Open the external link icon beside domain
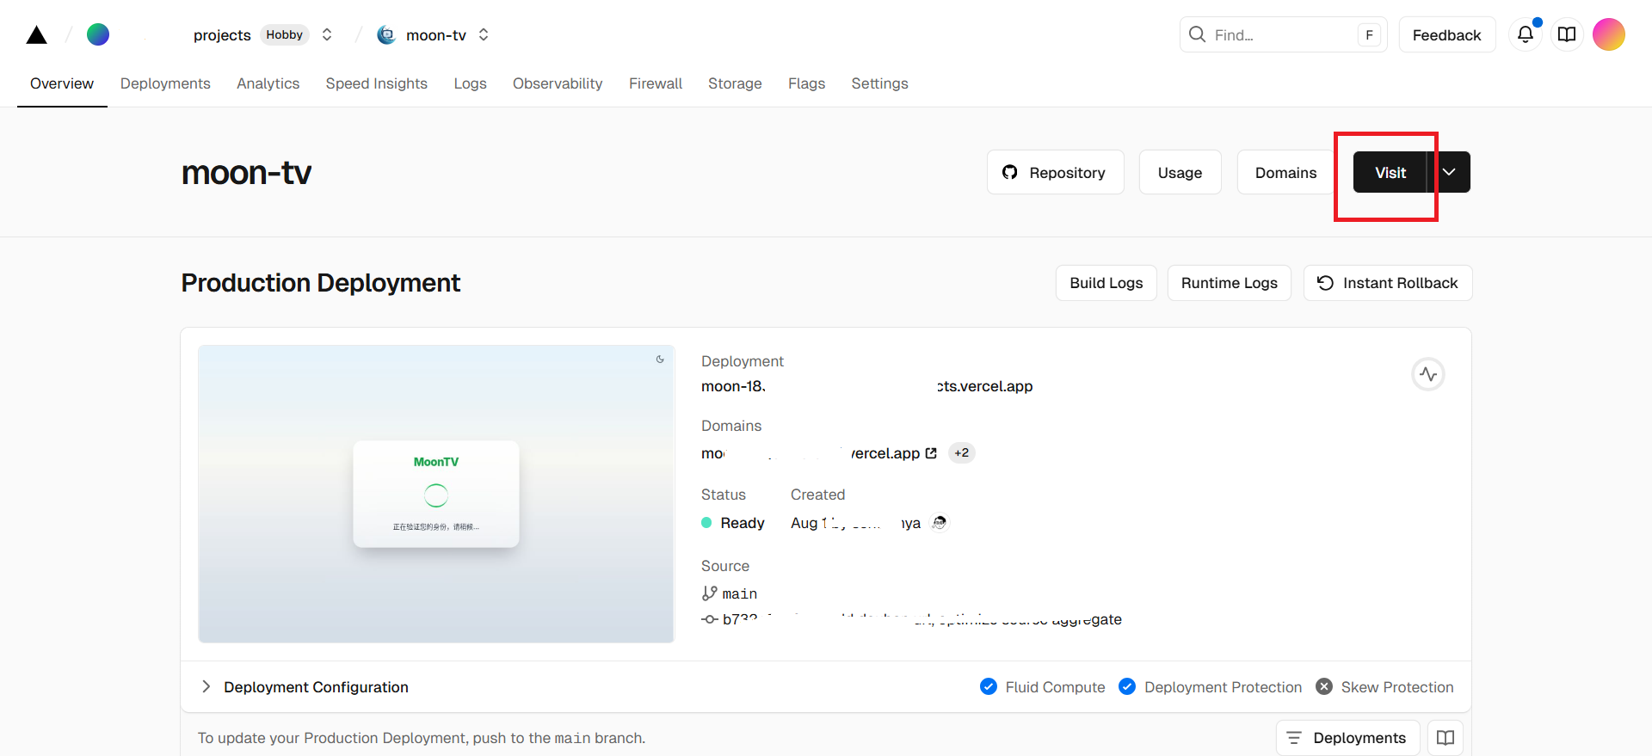The image size is (1652, 756). [931, 453]
